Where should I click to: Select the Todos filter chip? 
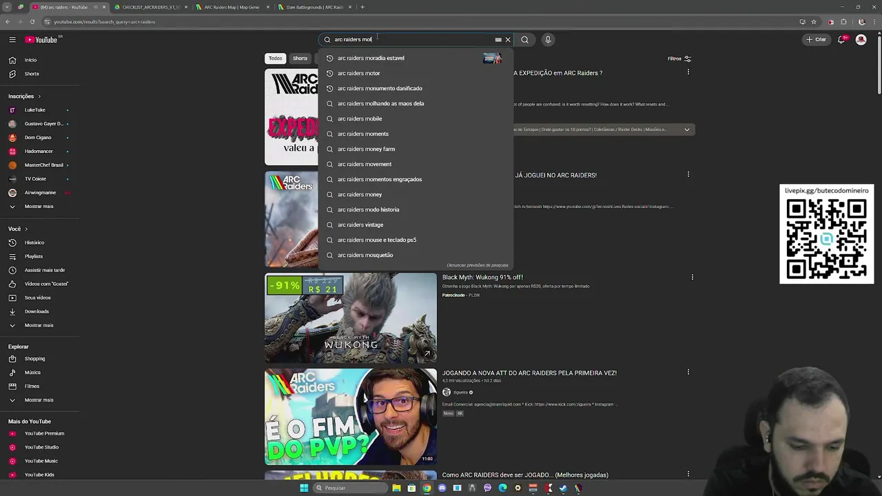pos(275,59)
